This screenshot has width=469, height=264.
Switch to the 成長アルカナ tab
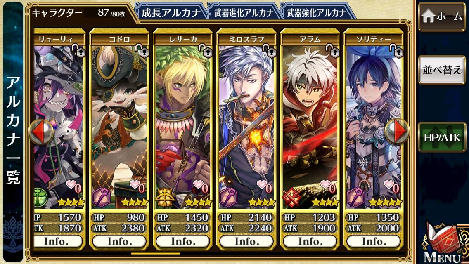coord(171,12)
